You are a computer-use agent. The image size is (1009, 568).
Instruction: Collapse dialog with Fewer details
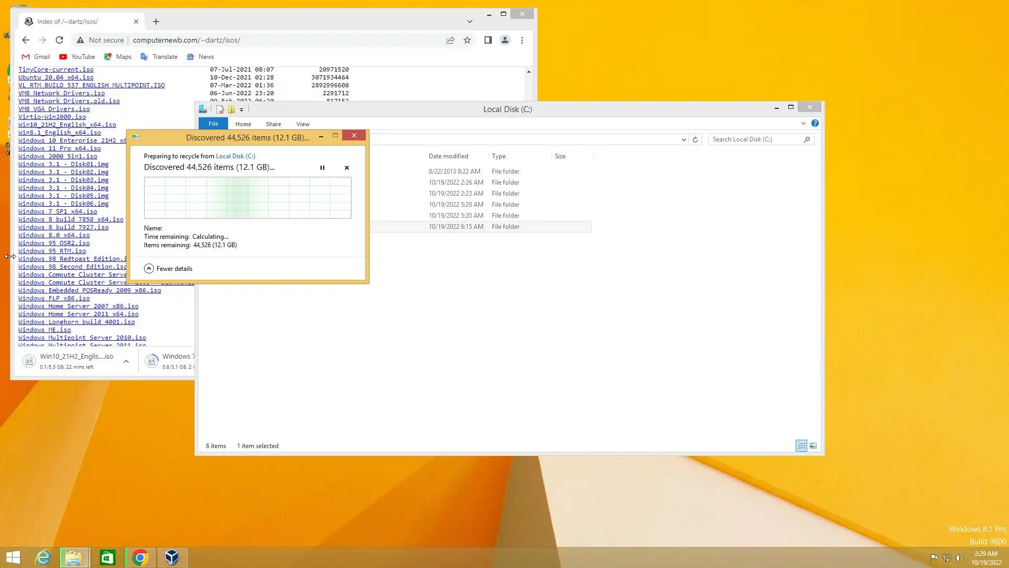coord(168,269)
